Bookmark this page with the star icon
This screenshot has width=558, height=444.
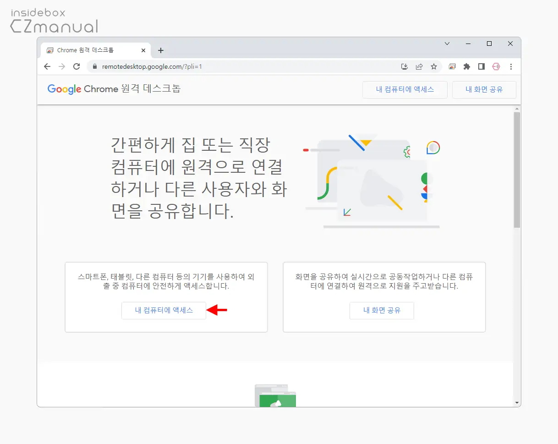[x=434, y=66]
